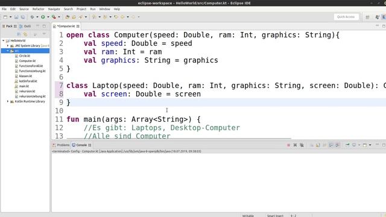Click the Open Type toolbar icon

[67, 17]
